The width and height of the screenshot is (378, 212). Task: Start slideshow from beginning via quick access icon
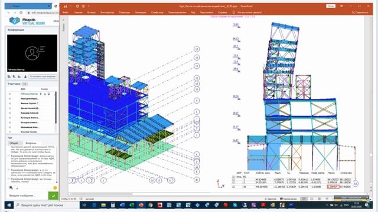tap(83, 6)
